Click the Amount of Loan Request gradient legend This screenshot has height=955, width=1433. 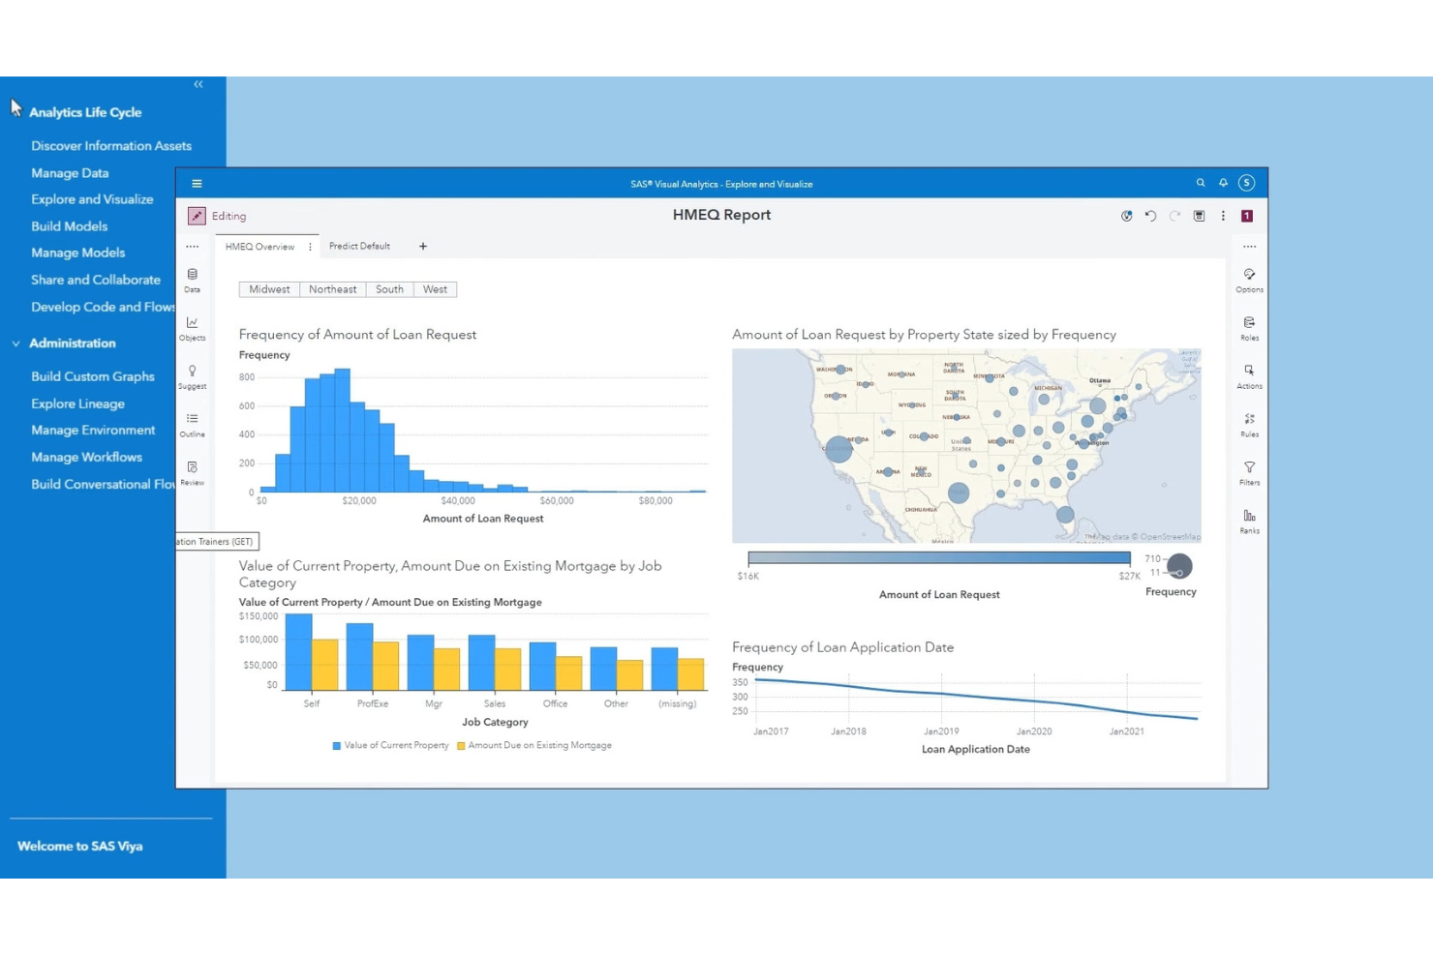click(938, 558)
